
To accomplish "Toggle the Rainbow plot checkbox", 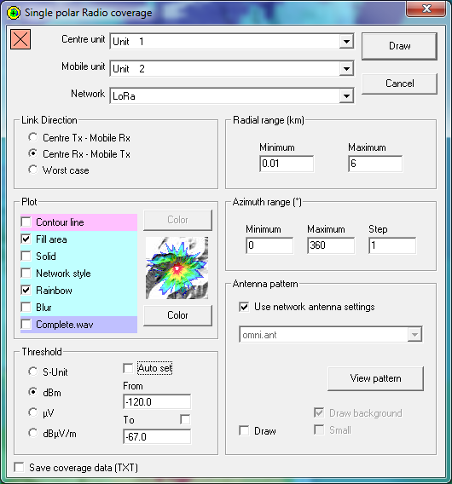I will 26,291.
